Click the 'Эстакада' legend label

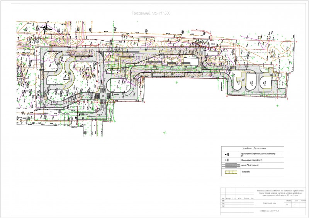coord(246,172)
